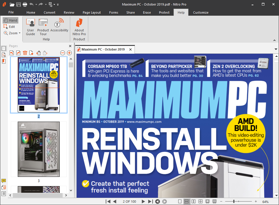The width and height of the screenshot is (279, 205).
Task: Shrink page thumbnails with minus button
Action: tap(63, 53)
